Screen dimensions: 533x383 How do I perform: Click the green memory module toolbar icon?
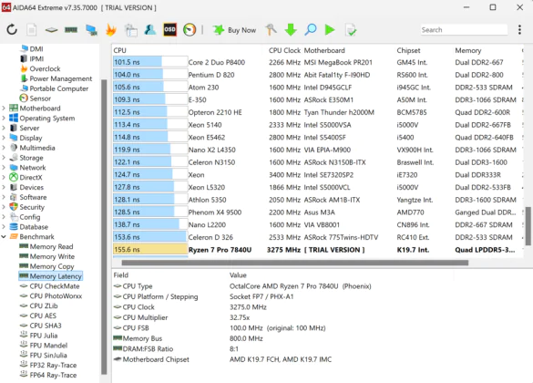coord(71,30)
